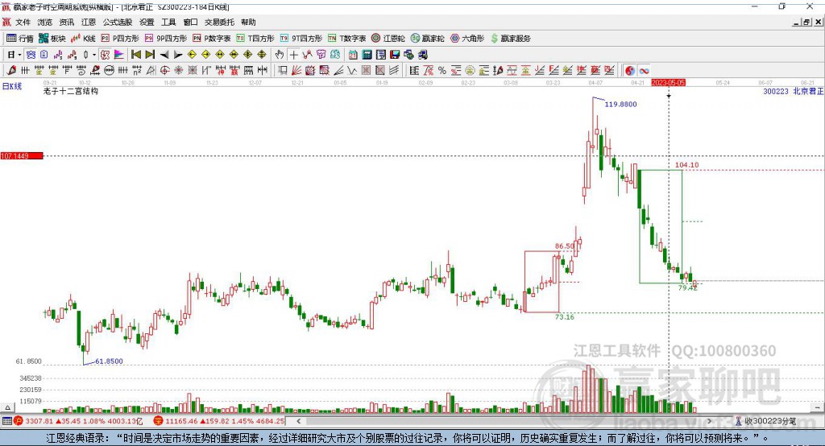
Task: Select the zigzag wave line tool
Action: pos(352,71)
